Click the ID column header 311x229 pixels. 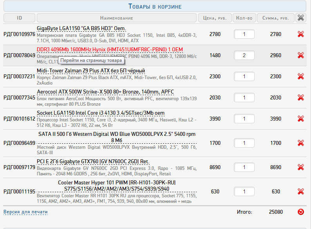point(19,18)
